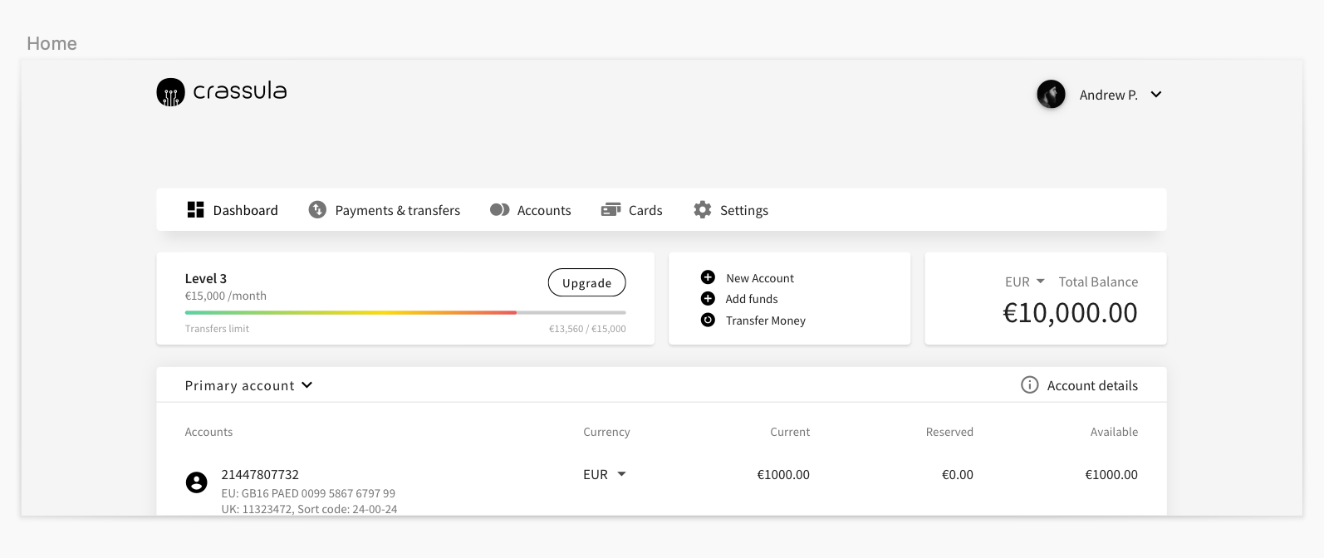This screenshot has height=558, width=1324.
Task: Expand the Primary account selector
Action: 306,385
